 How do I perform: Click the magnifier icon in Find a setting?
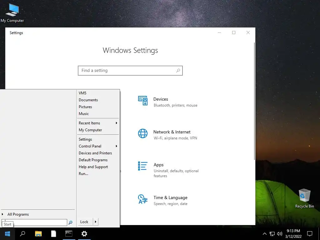[x=178, y=70]
